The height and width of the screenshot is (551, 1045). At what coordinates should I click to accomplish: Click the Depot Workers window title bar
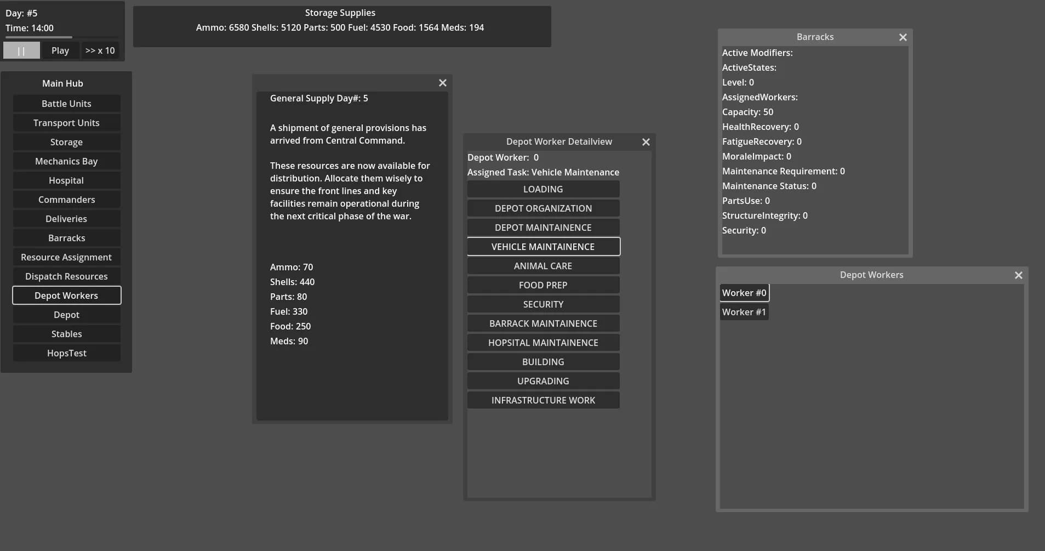pos(871,275)
